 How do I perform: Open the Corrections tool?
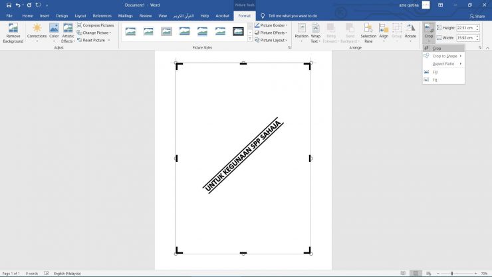coord(37,29)
